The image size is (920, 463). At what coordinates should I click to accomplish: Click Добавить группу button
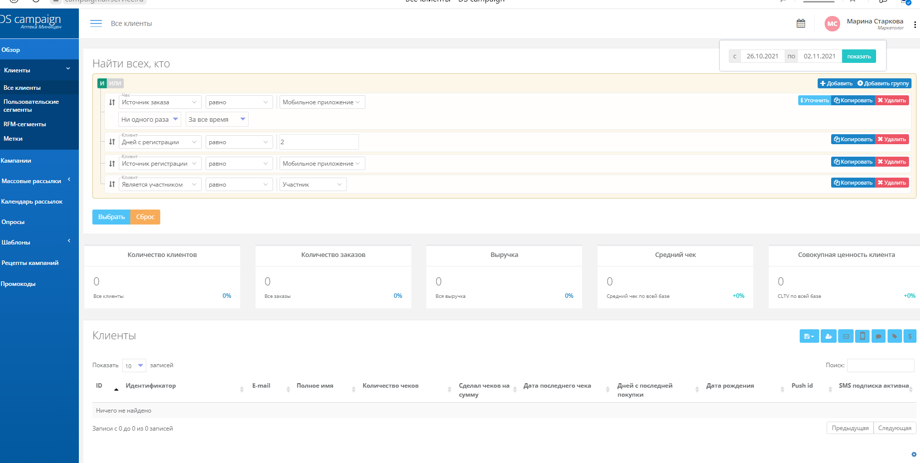(x=884, y=83)
